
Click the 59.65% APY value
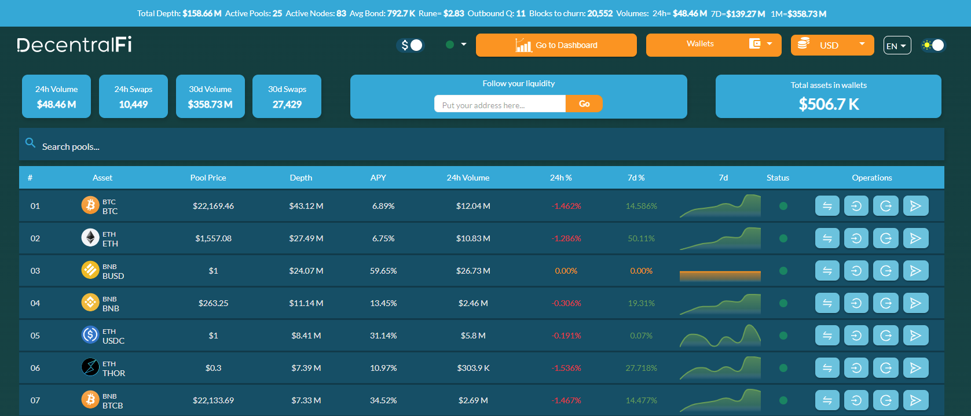[x=383, y=271]
